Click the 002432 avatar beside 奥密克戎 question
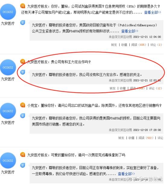The height and width of the screenshot is (186, 167). click(8, 160)
